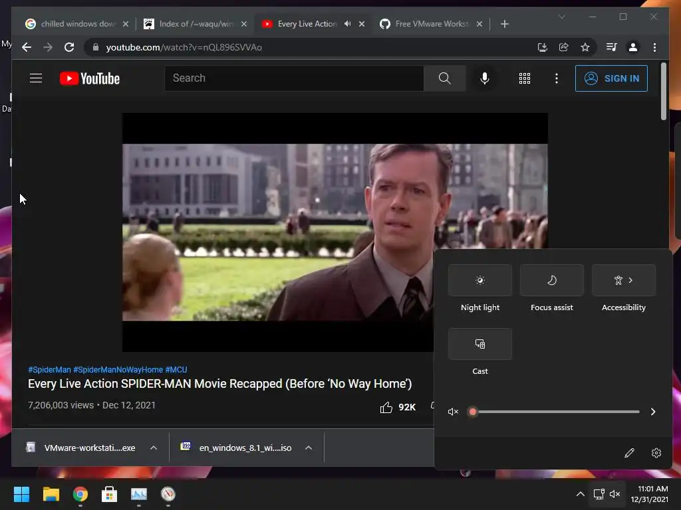Image resolution: width=681 pixels, height=510 pixels.
Task: Expand VMware-workstation exe download options
Action: [154, 448]
